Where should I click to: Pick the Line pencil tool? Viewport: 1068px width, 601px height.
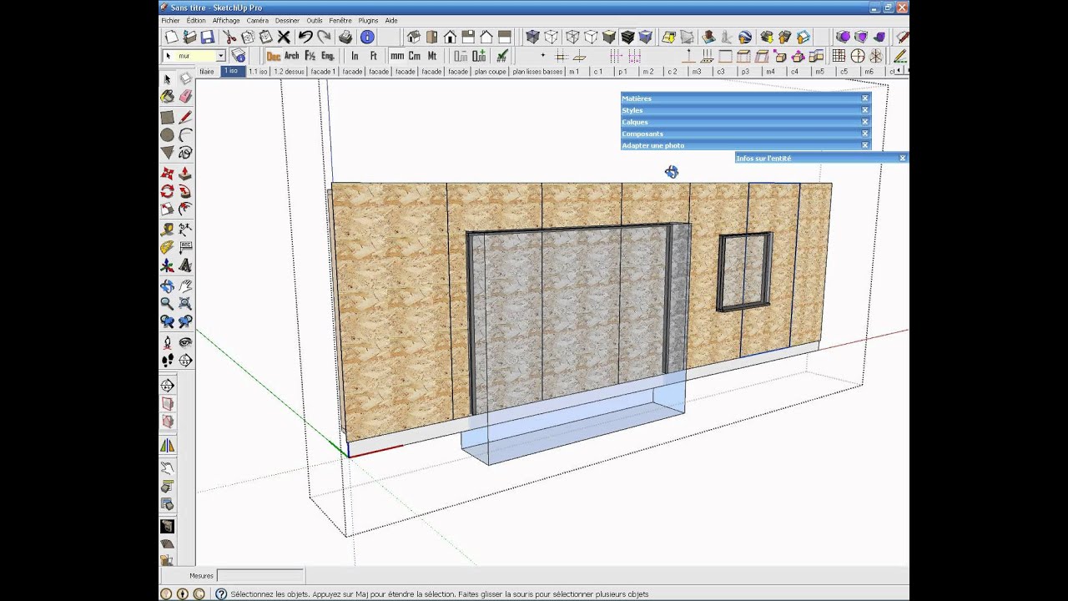(x=185, y=118)
